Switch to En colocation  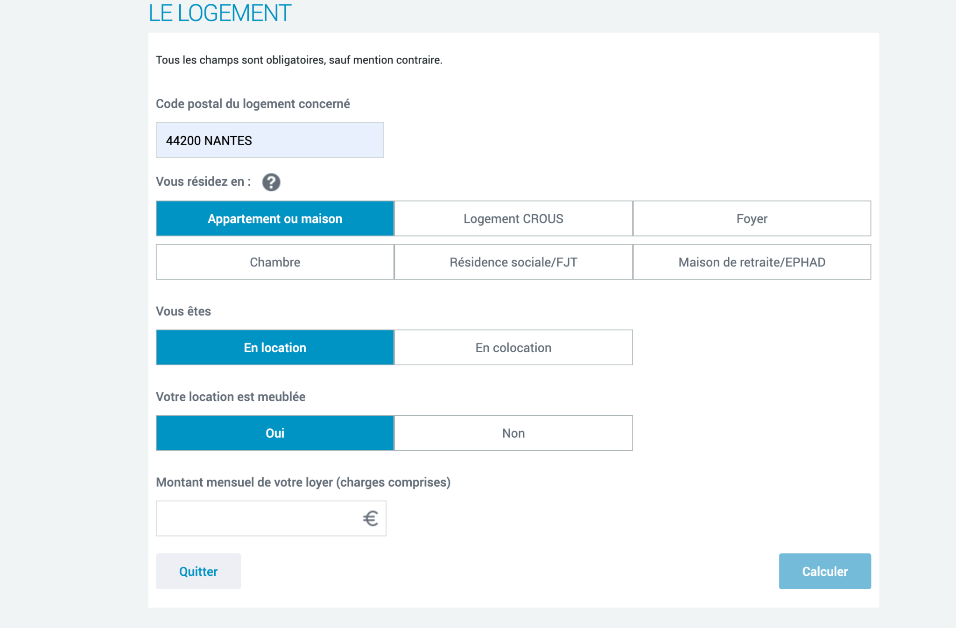click(513, 348)
